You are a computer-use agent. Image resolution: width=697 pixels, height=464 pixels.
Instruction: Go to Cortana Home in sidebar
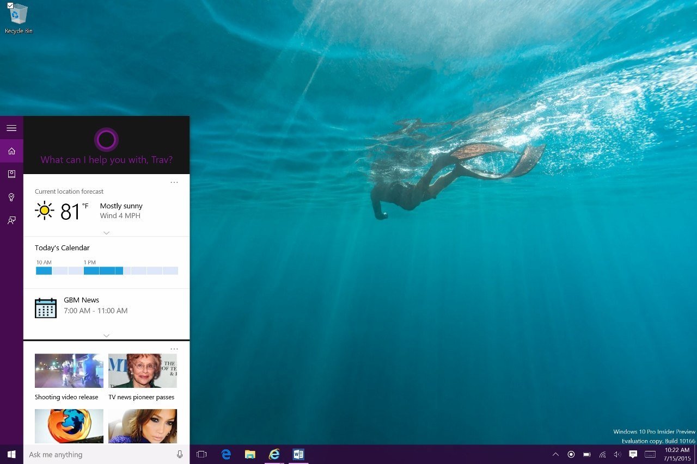pyautogui.click(x=11, y=151)
